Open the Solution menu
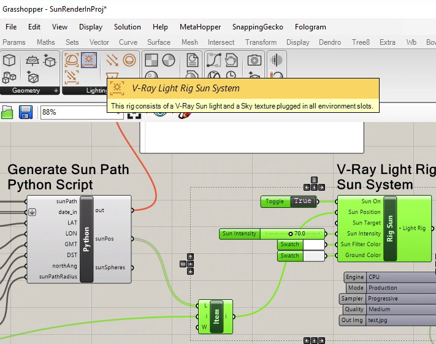 coord(128,27)
